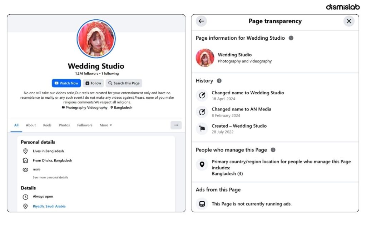
Task: Click the Search this Page button
Action: tap(124, 83)
